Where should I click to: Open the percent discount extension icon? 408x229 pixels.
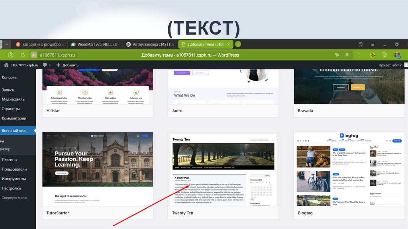(x=373, y=55)
